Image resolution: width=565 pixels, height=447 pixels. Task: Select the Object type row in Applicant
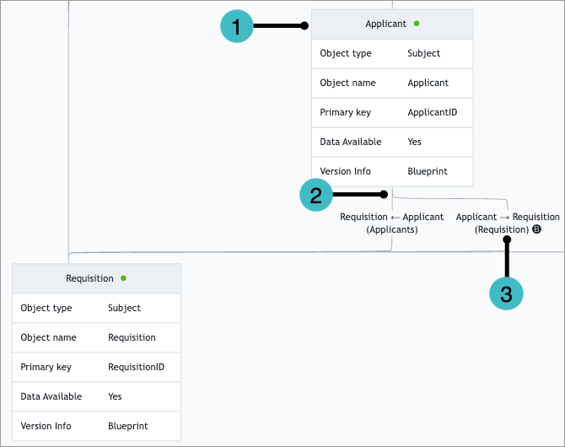coord(391,53)
